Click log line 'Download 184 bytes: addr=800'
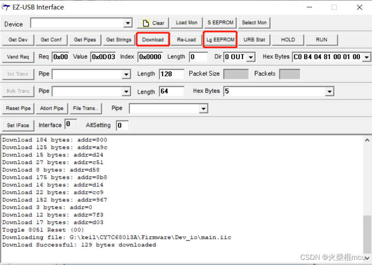The image size is (372, 265). (x=54, y=140)
